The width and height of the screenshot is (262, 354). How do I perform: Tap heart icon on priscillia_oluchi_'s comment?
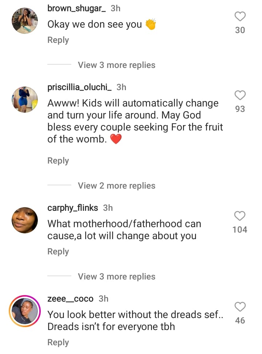tap(240, 95)
